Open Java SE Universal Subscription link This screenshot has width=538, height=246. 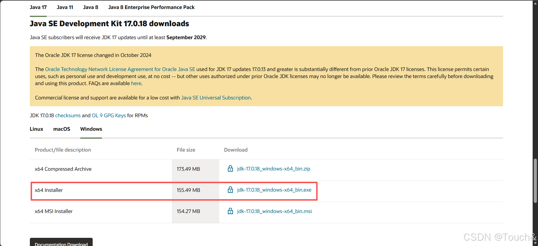coord(216,98)
